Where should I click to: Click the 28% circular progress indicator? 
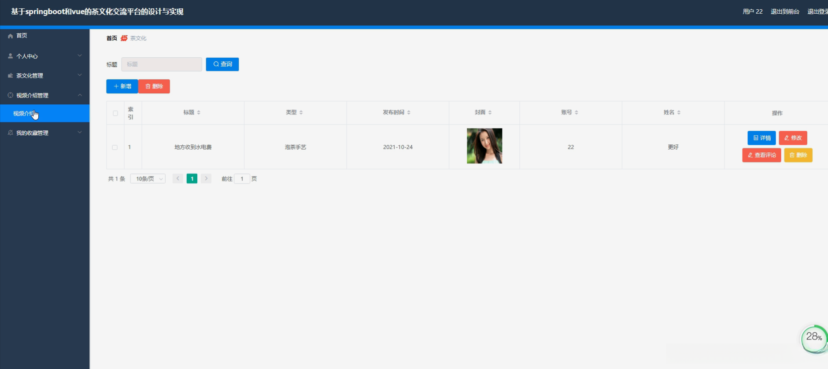(814, 338)
